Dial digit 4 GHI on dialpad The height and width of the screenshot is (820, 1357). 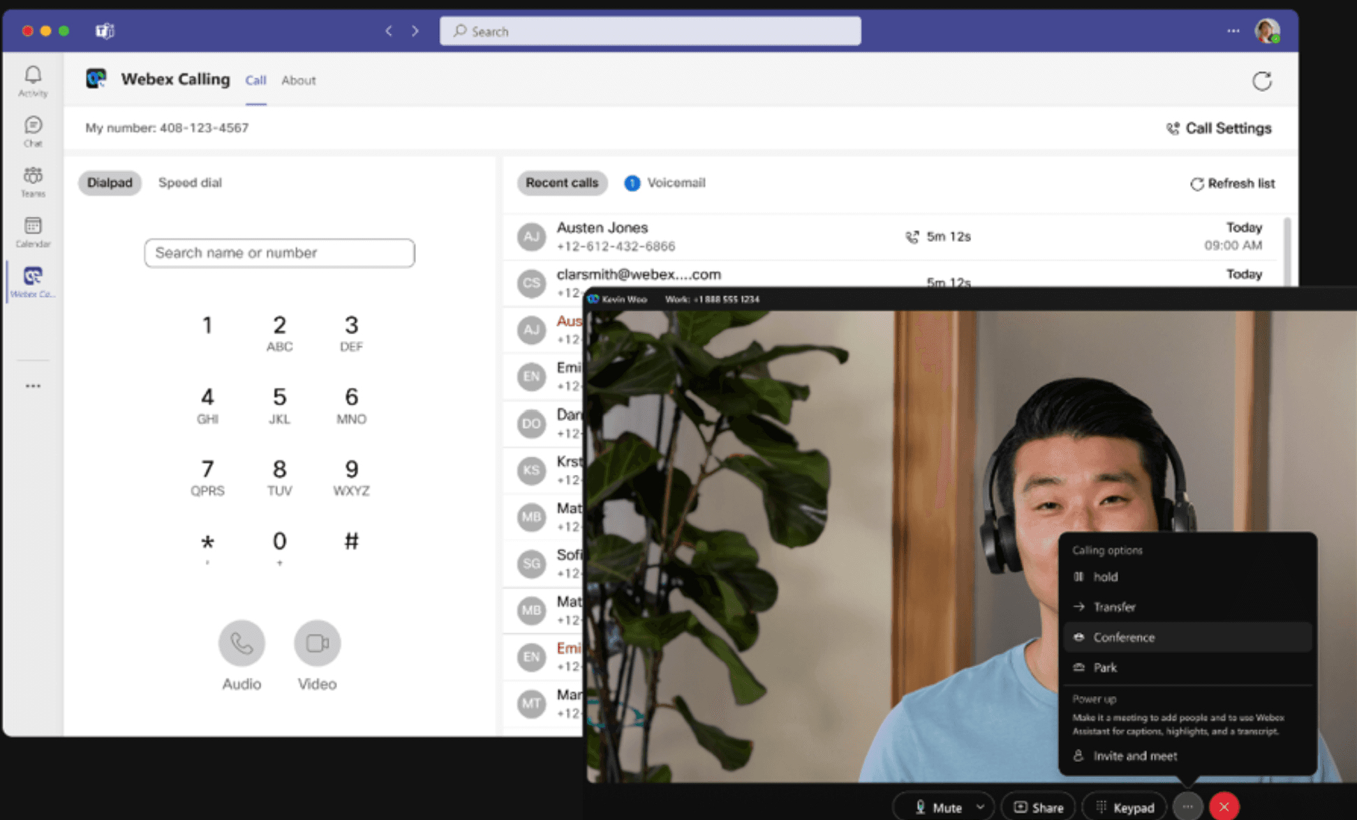tap(207, 405)
